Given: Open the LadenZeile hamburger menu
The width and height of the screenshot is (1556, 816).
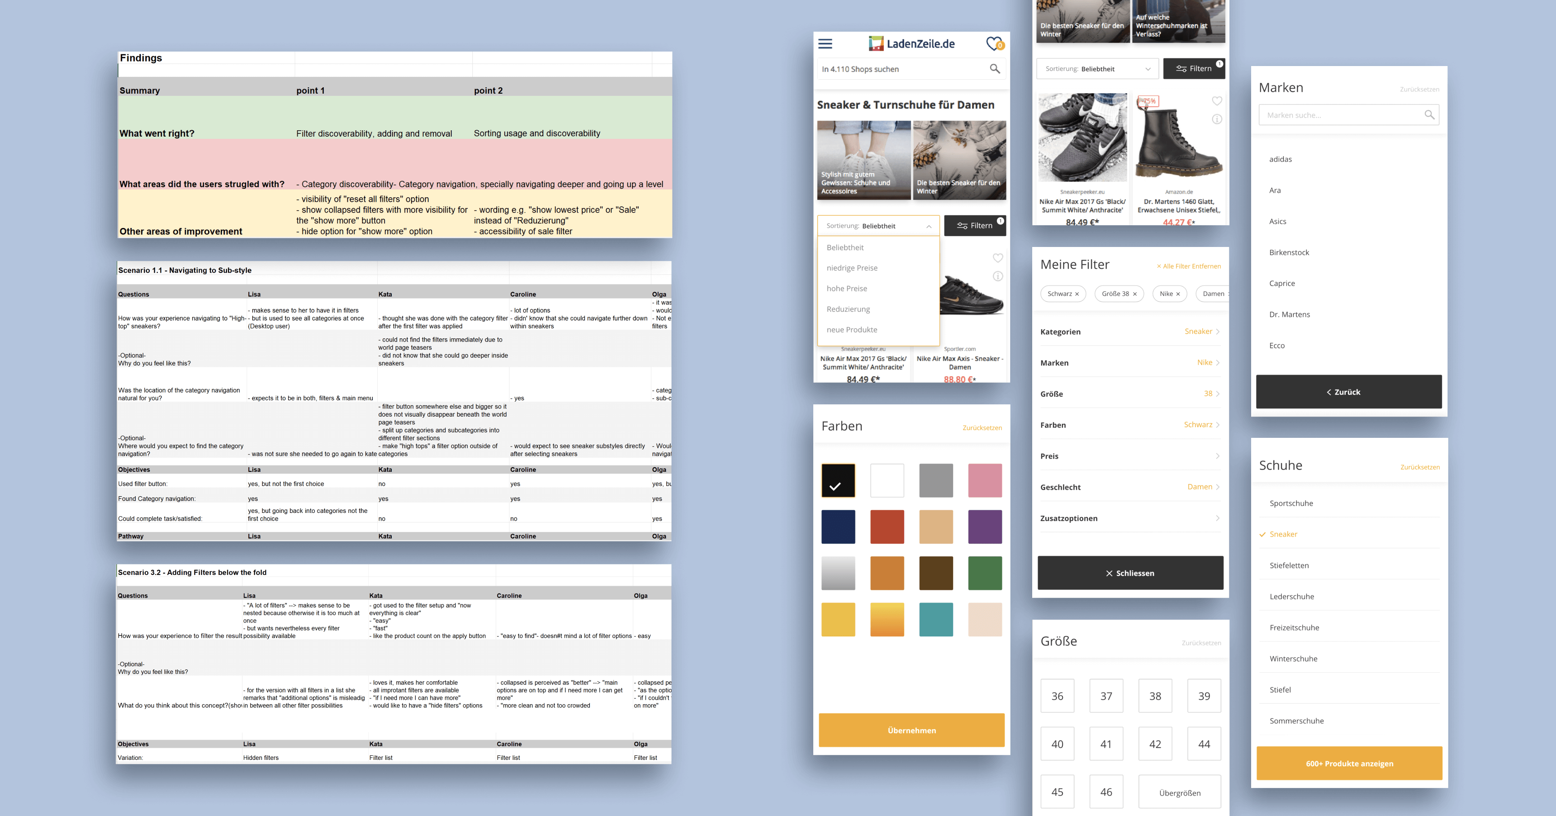Looking at the screenshot, I should [825, 43].
